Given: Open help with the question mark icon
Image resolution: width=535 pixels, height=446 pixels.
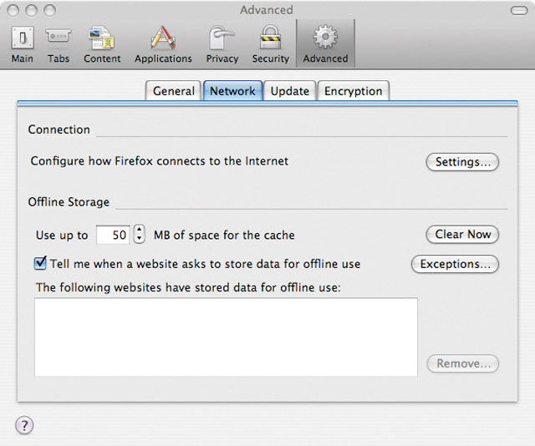Looking at the screenshot, I should [24, 425].
